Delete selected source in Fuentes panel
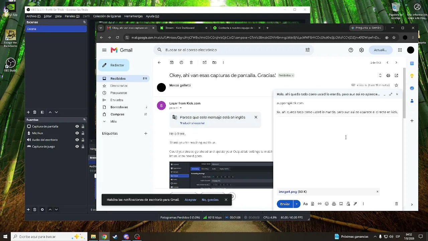 (34, 210)
